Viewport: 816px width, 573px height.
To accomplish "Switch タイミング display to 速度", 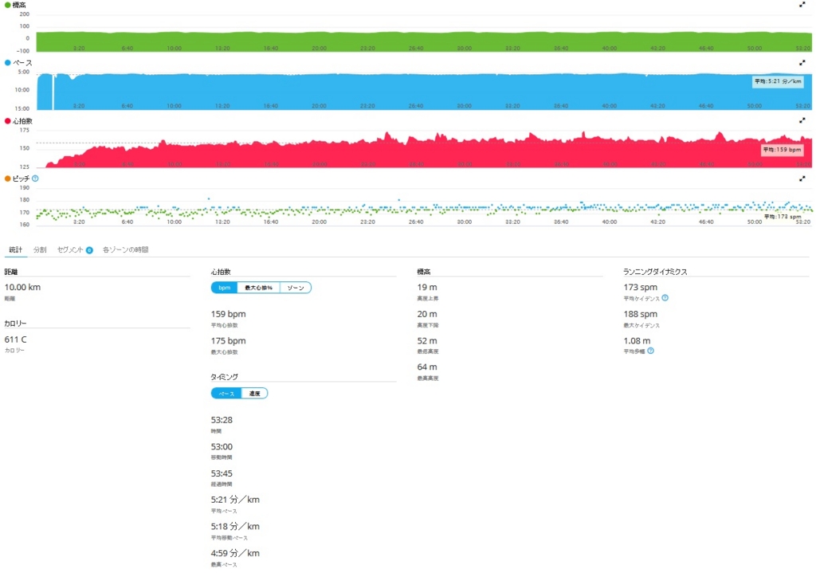I will (x=254, y=394).
